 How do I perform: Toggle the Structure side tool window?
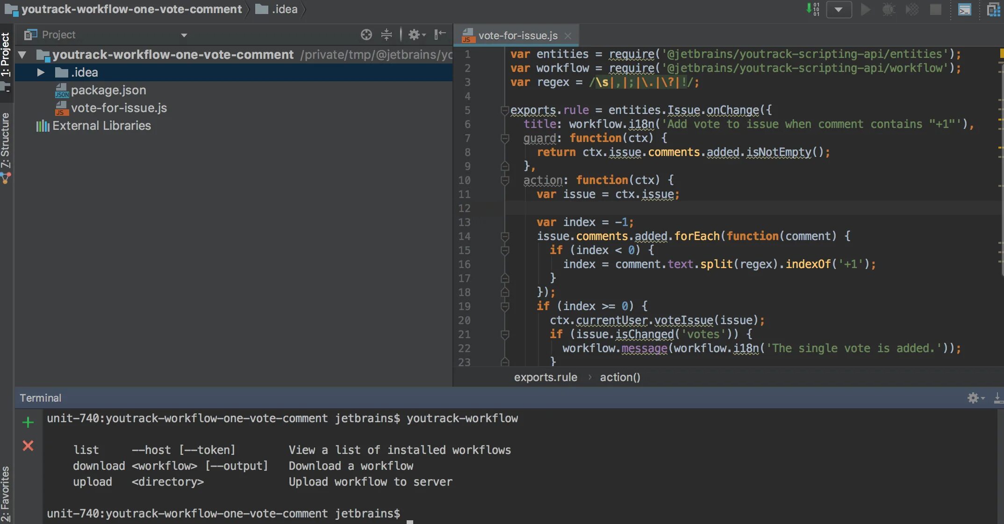[6, 140]
